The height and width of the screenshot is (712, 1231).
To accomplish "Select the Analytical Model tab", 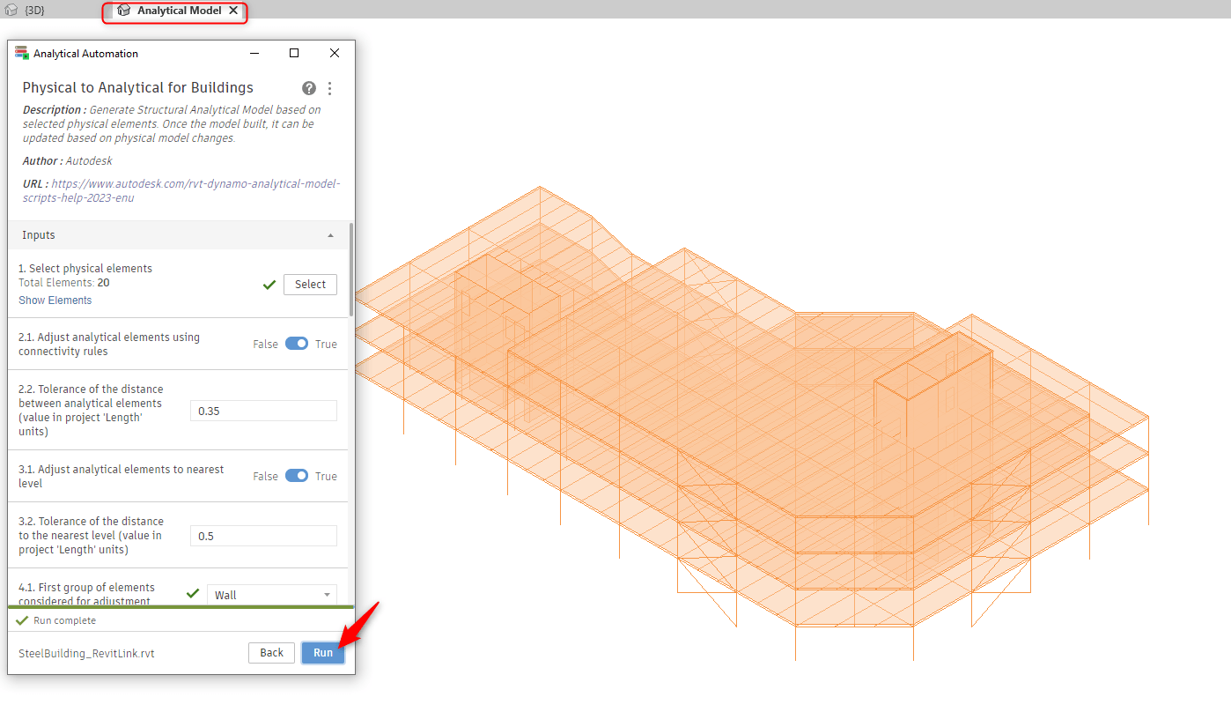I will [x=179, y=11].
